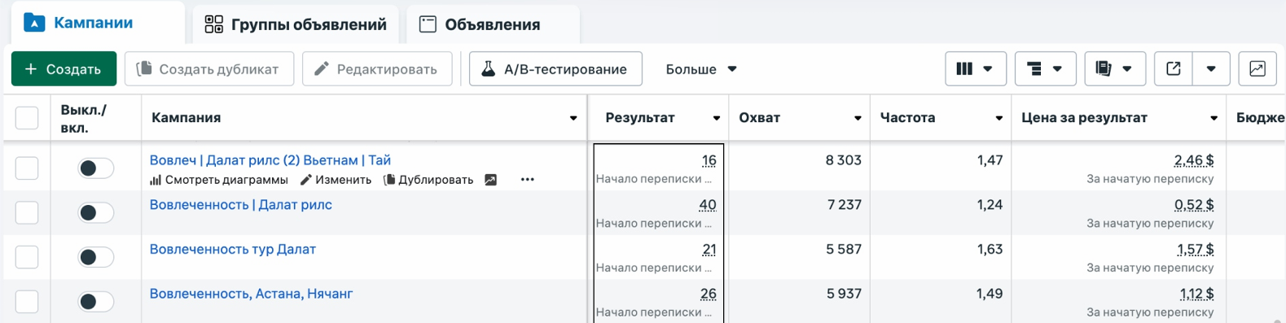The image size is (1286, 323).
Task: Click result value 40
Action: (708, 205)
